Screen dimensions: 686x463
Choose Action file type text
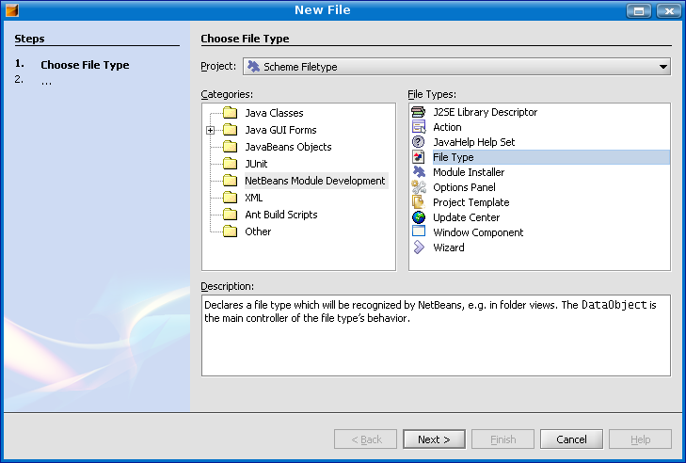tap(447, 127)
